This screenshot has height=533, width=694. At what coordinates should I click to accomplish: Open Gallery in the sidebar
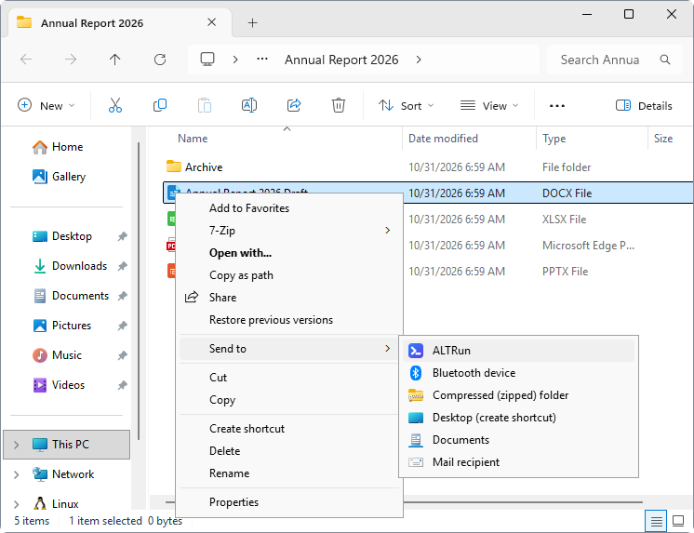click(59, 176)
